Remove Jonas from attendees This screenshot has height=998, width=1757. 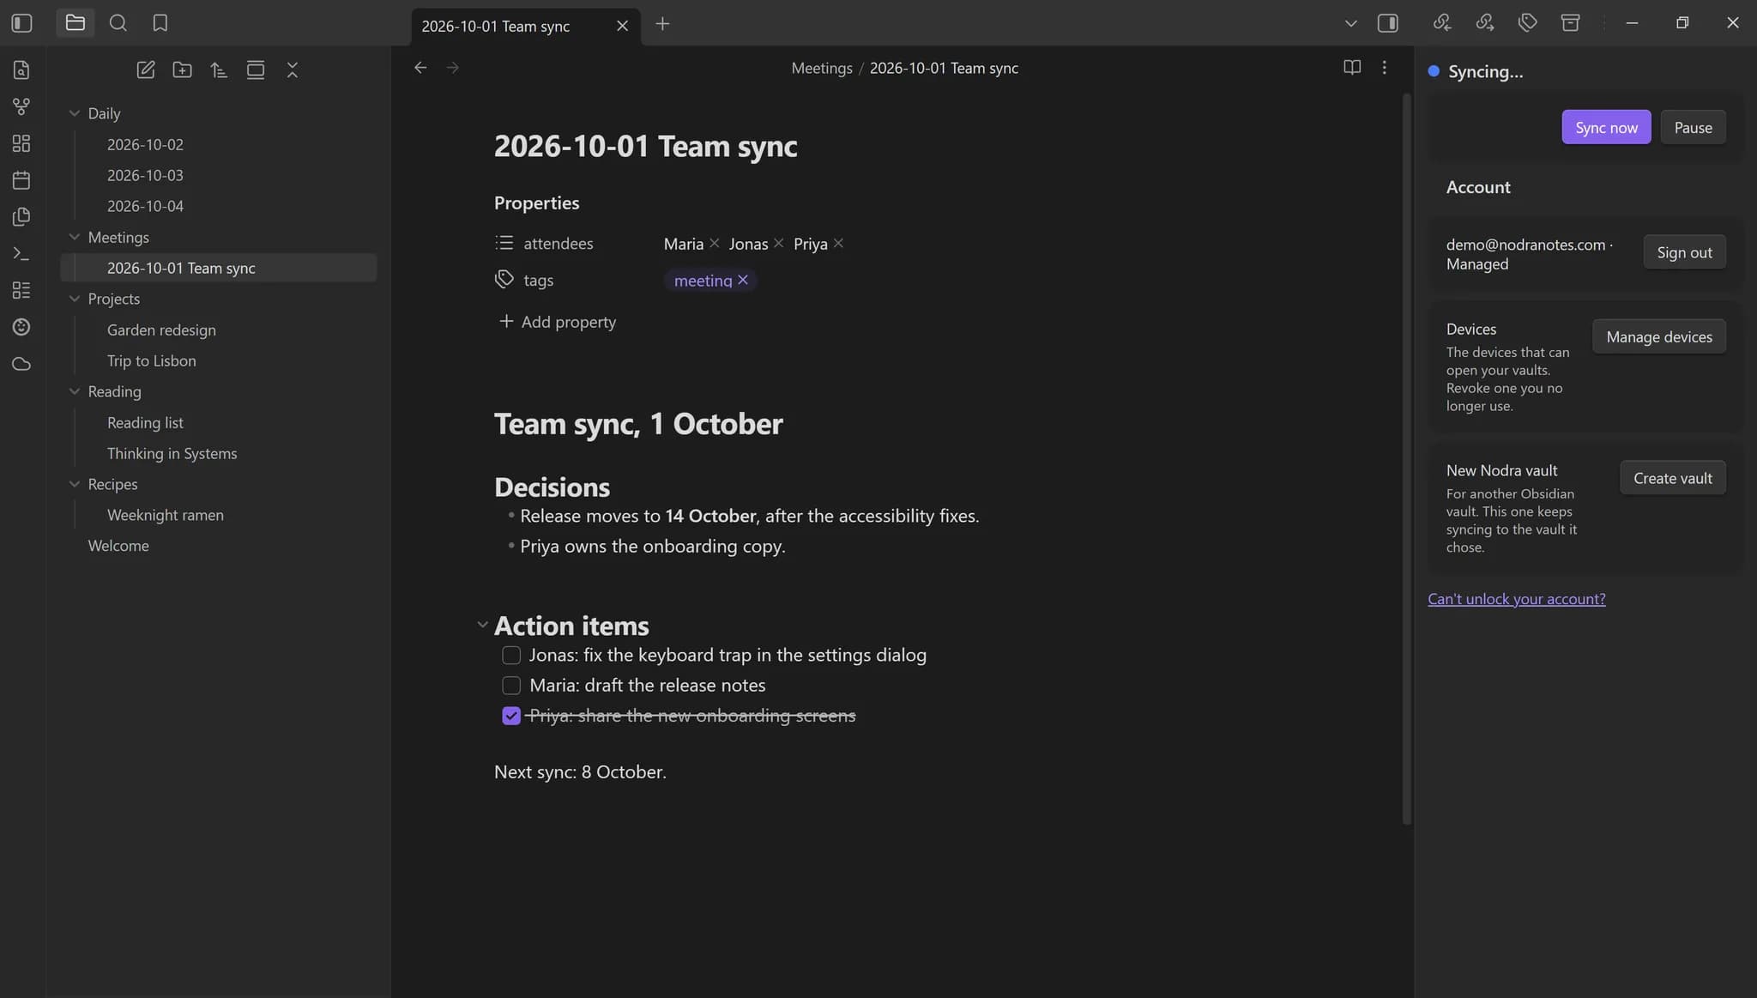tap(779, 244)
